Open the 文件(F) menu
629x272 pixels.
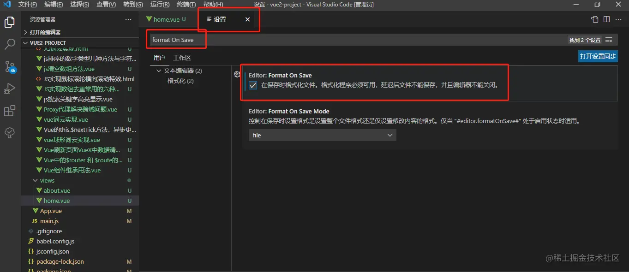pos(28,5)
